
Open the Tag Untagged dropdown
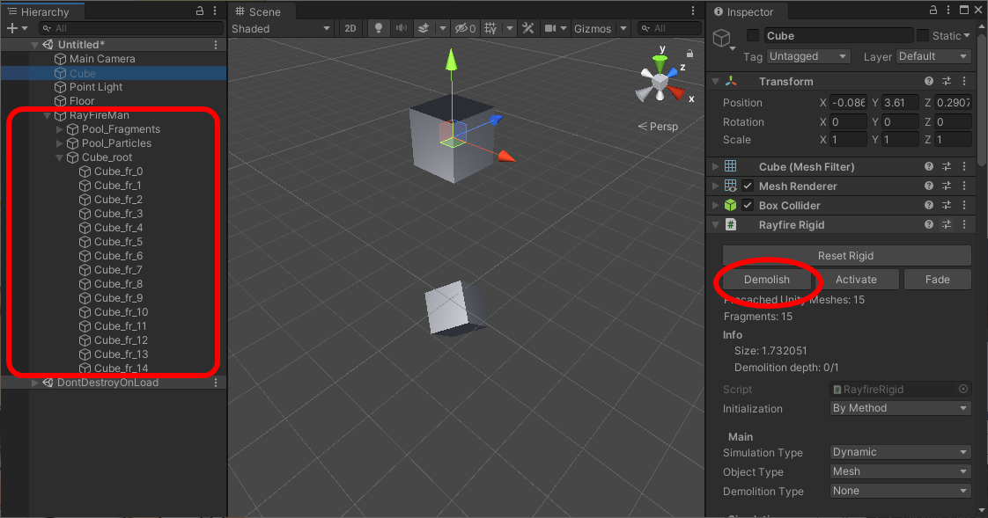click(x=808, y=56)
